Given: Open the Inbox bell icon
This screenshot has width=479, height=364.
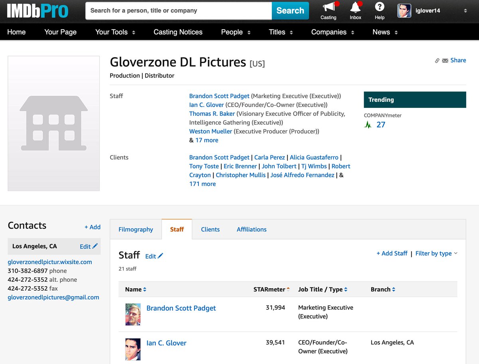Looking at the screenshot, I should pyautogui.click(x=355, y=7).
